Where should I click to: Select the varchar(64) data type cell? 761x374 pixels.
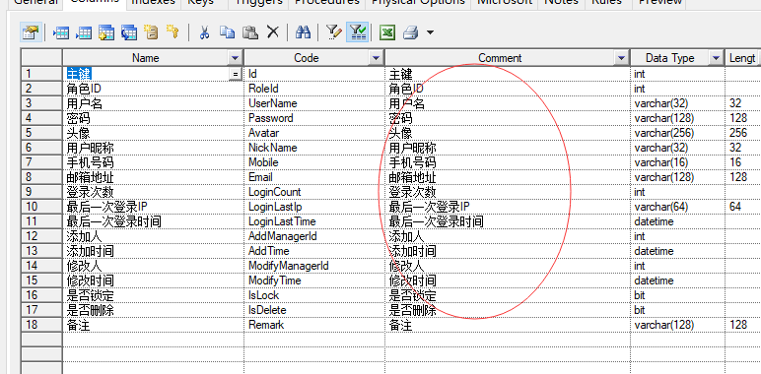click(678, 207)
